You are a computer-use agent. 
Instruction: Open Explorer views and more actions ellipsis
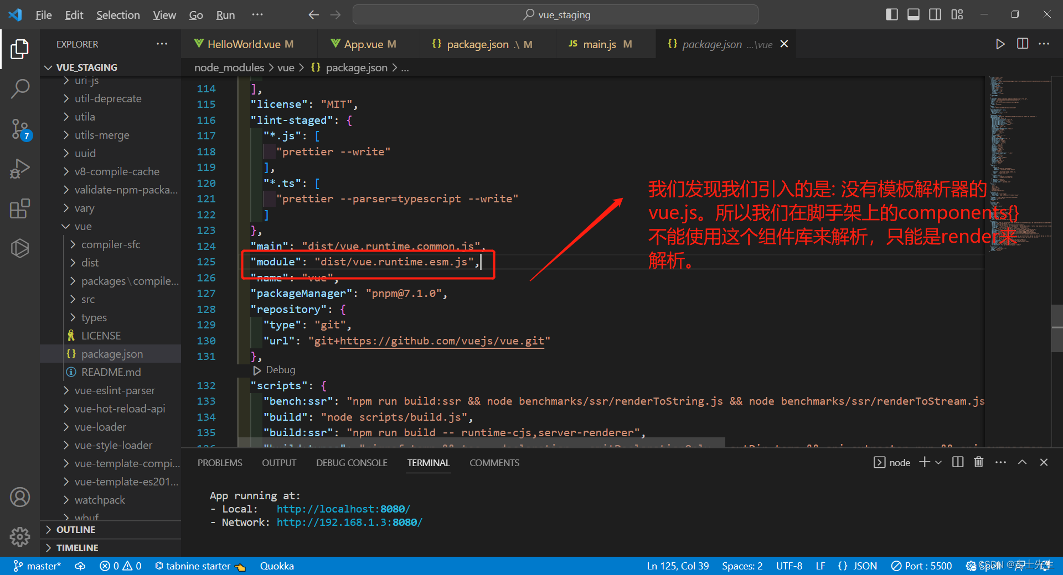[x=162, y=44]
